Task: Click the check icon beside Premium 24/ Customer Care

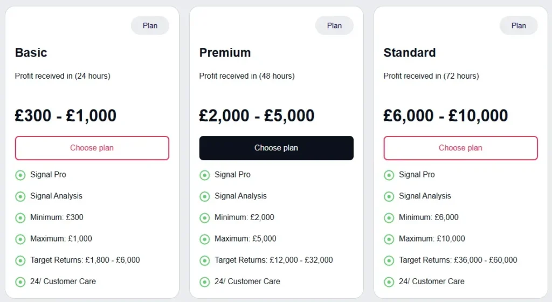Action: [205, 282]
